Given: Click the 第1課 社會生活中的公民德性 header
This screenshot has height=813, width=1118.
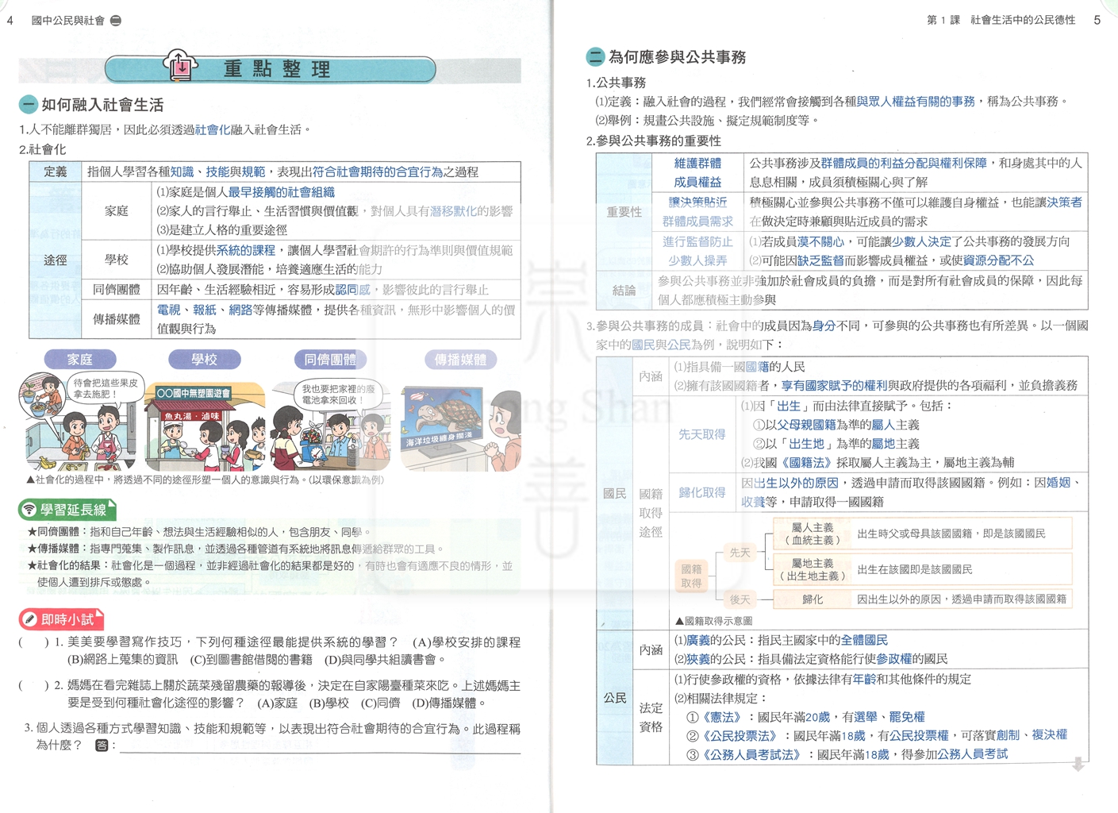Looking at the screenshot, I should [x=1001, y=21].
